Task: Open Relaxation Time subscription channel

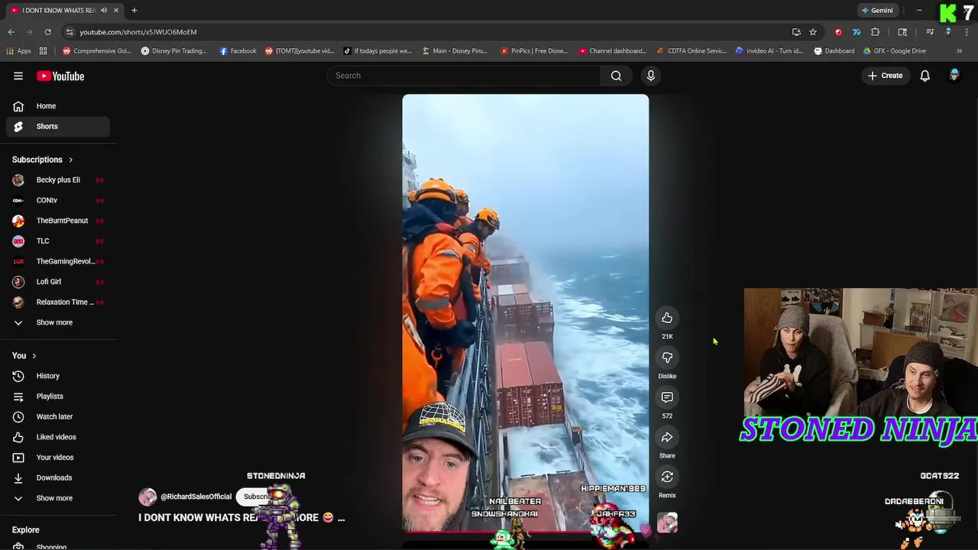Action: click(58, 302)
